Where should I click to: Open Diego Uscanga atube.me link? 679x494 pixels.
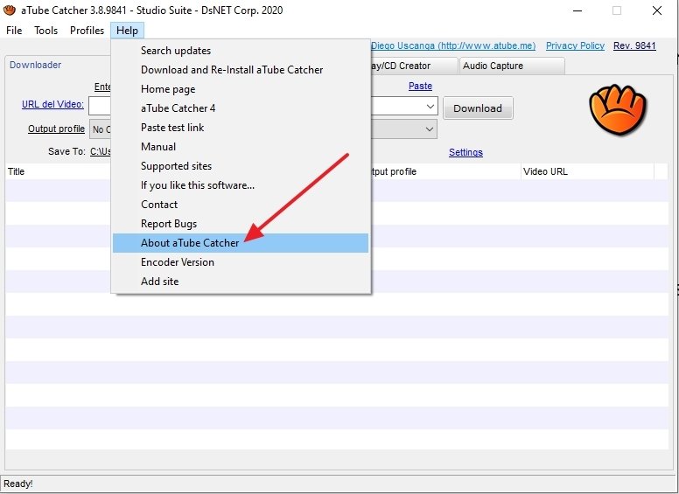coord(453,45)
